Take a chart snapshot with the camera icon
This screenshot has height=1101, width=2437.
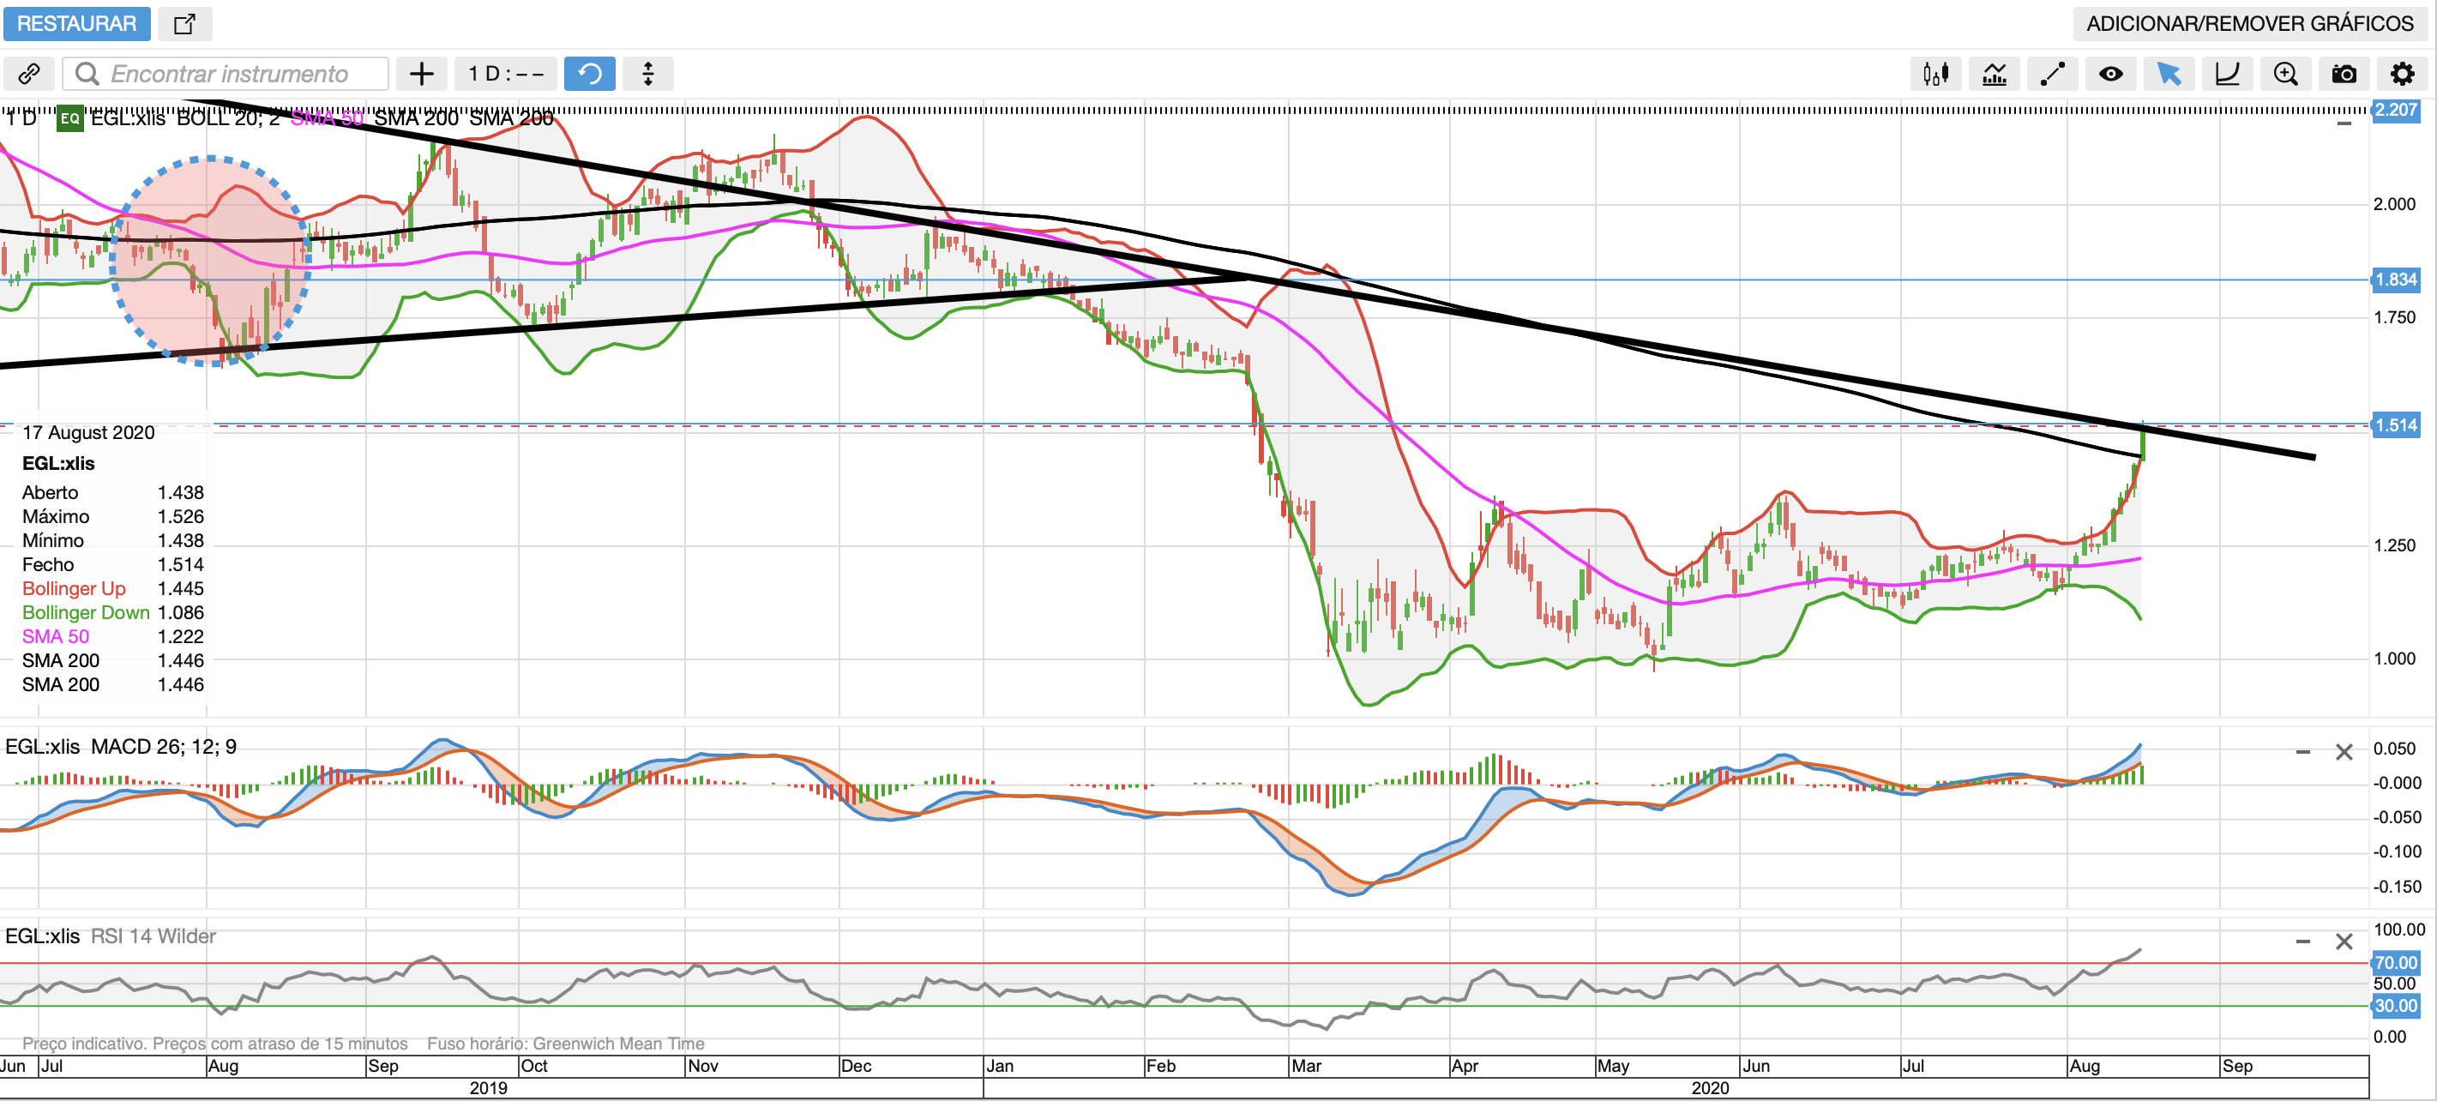click(2344, 74)
